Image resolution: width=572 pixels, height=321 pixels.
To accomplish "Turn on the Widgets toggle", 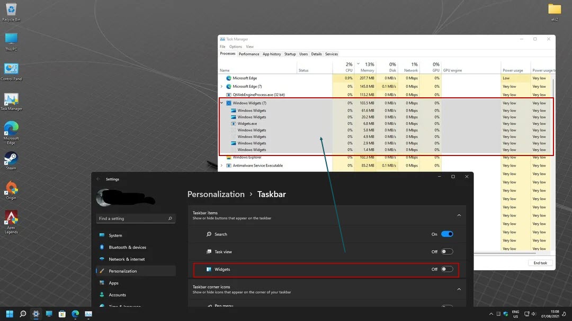I will click(447, 269).
